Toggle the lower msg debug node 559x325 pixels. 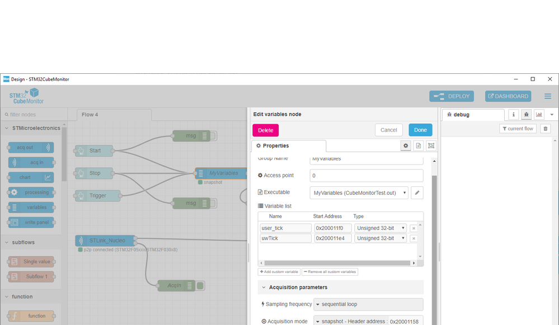coord(213,203)
